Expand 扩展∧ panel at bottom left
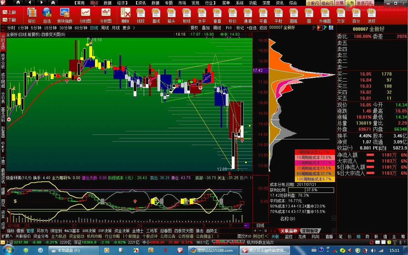Screen dimensions: 408x255 tap(7, 236)
